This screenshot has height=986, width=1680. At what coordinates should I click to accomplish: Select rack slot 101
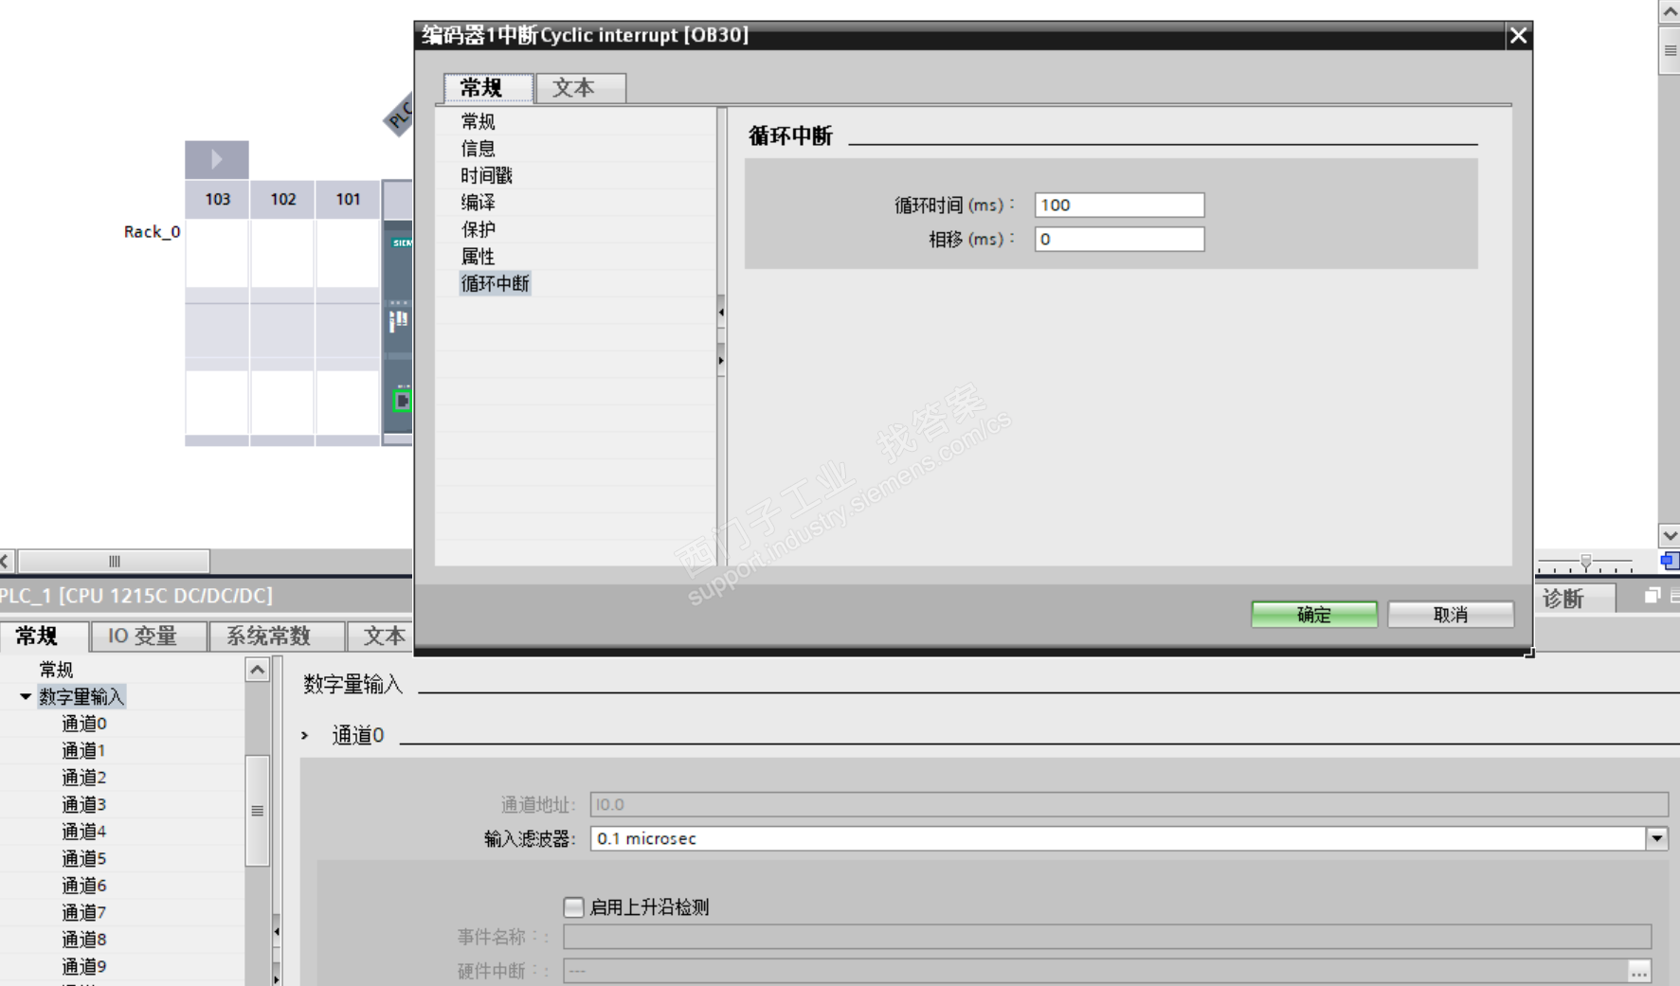348,199
